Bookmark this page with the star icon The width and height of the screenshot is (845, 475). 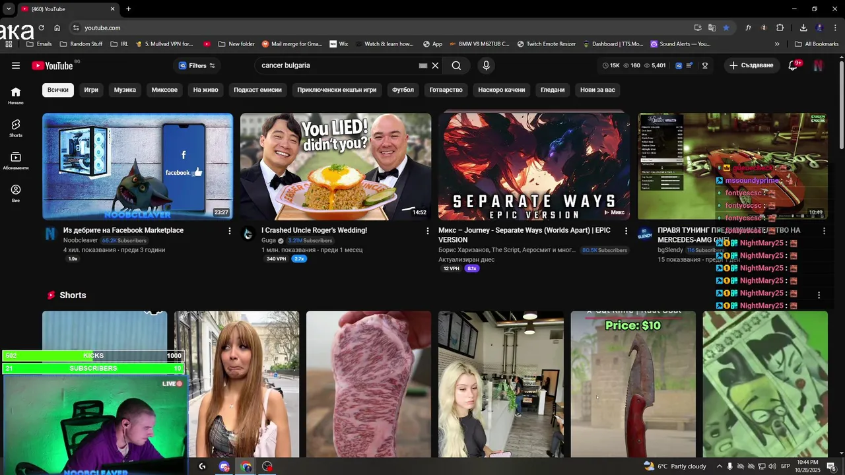click(726, 28)
